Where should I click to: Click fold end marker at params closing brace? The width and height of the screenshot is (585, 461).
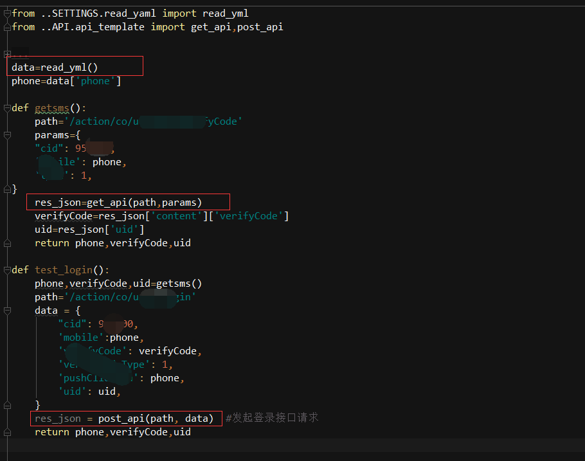[7, 189]
